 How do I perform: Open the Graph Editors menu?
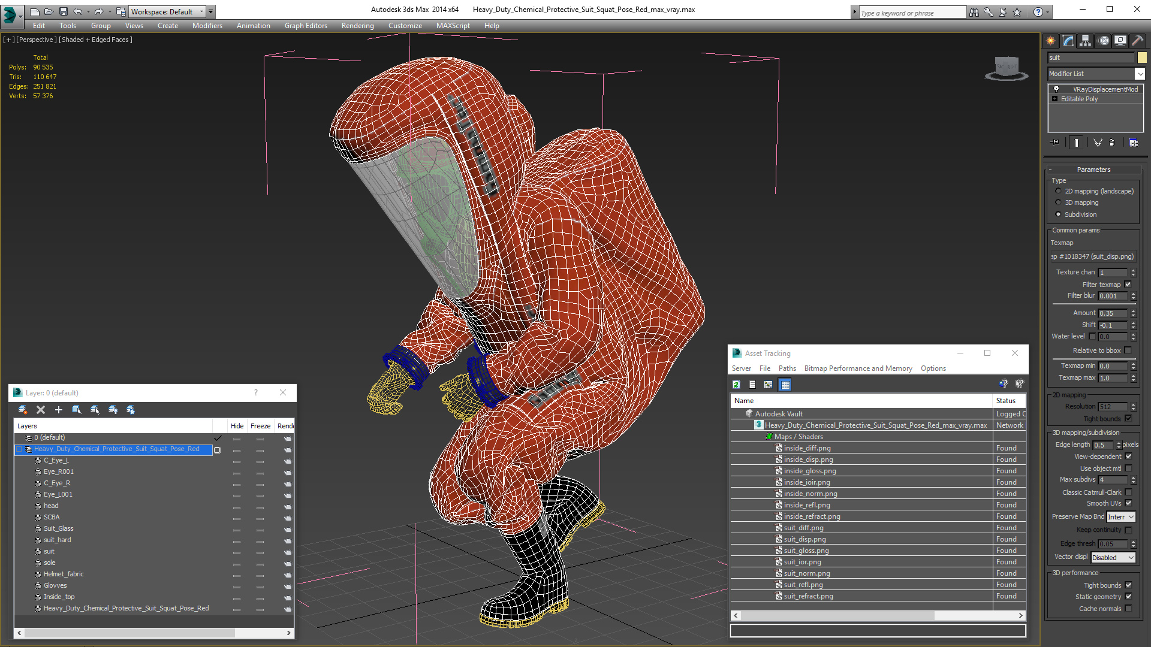point(306,26)
